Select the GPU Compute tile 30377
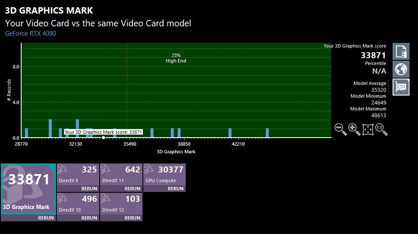 pyautogui.click(x=164, y=175)
